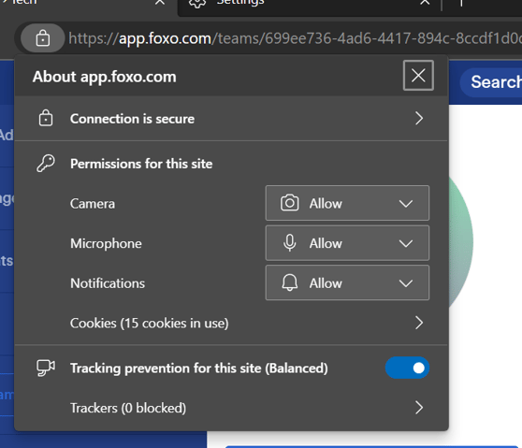Click the camera icon in permission box
Viewport: 522px width, 448px height.
pyautogui.click(x=289, y=203)
